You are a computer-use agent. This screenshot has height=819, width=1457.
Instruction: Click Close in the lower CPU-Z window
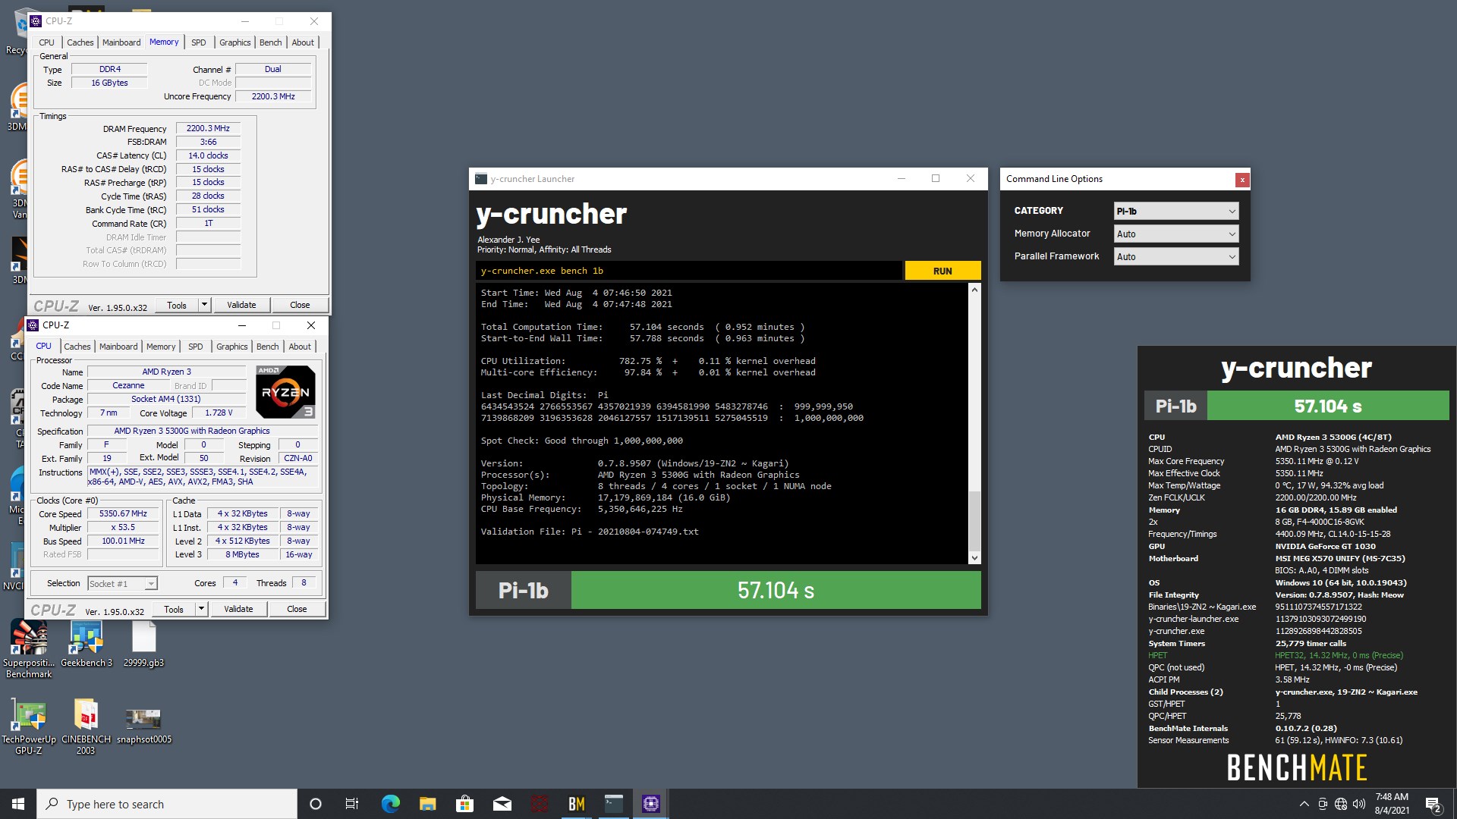[x=297, y=609]
